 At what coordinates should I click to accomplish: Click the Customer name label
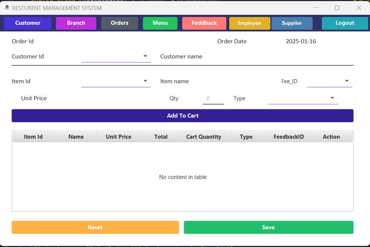[x=181, y=57]
